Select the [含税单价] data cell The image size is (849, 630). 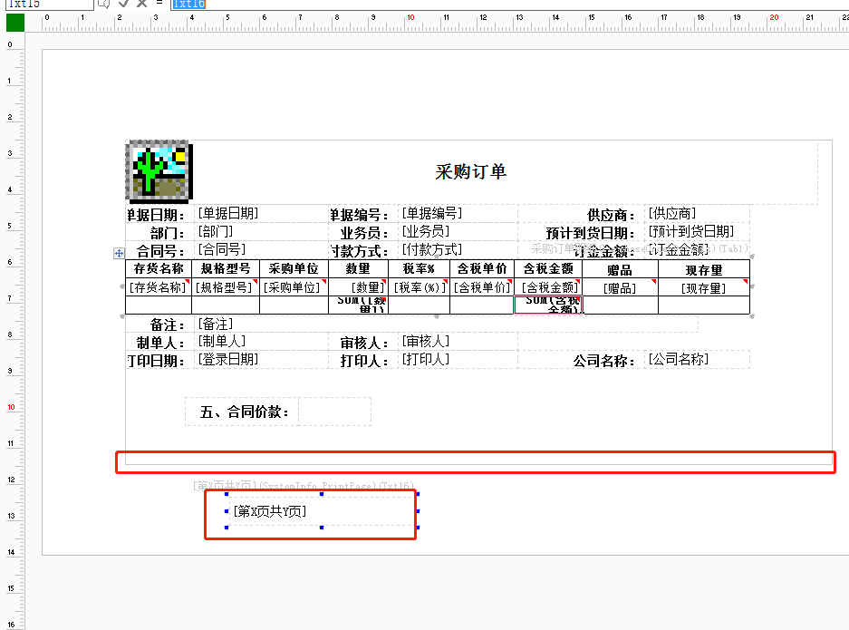(x=482, y=287)
